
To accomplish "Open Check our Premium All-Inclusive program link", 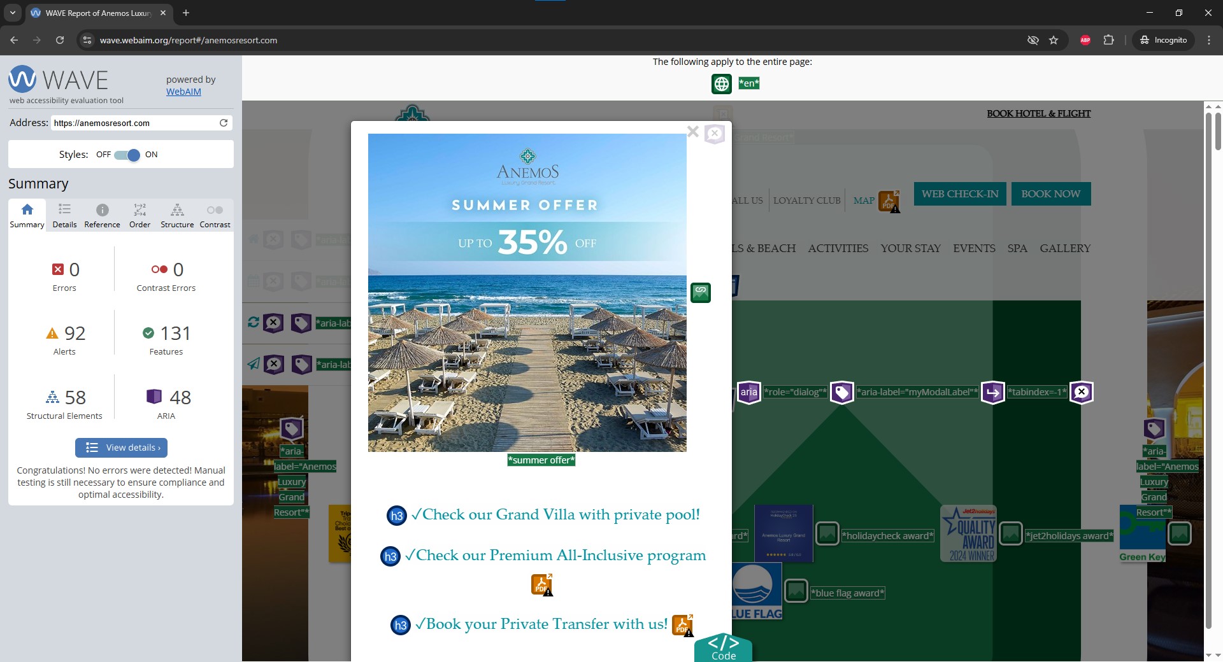I will point(555,556).
